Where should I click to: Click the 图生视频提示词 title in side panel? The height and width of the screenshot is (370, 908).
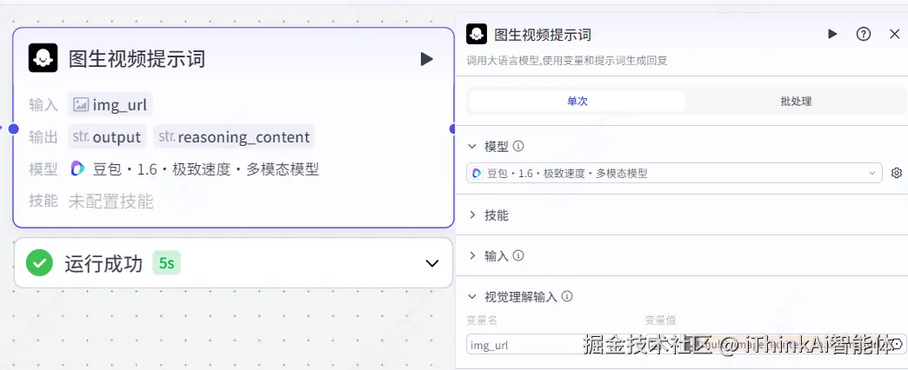pos(542,35)
